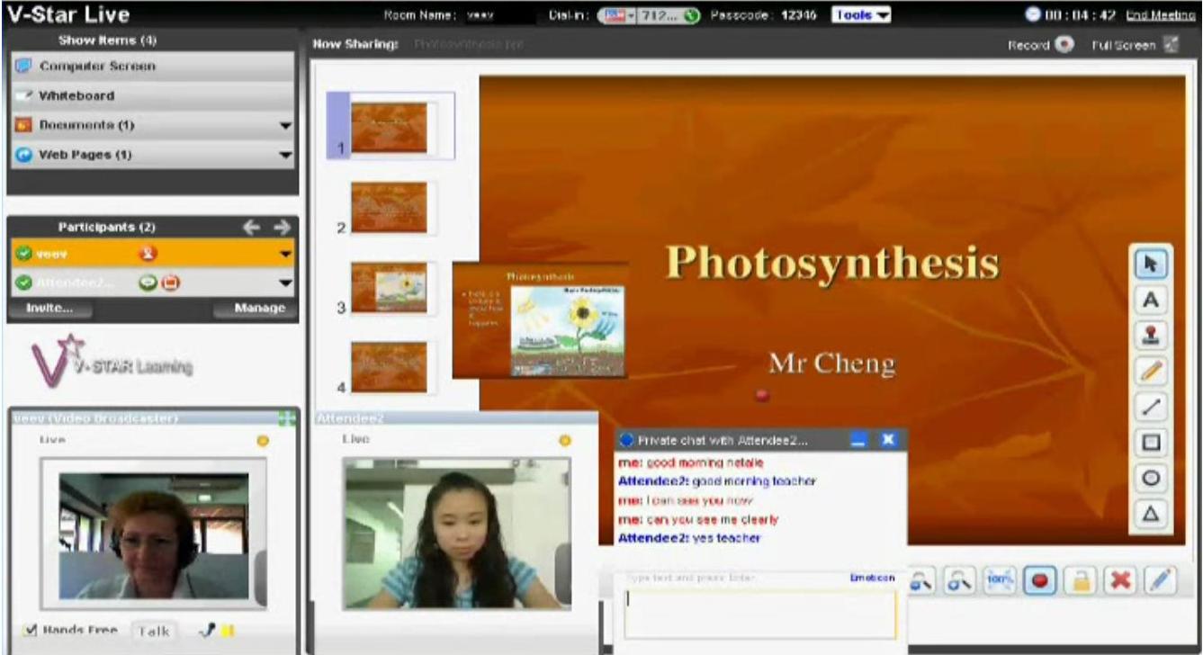Click the red X delete icon

click(x=1119, y=580)
